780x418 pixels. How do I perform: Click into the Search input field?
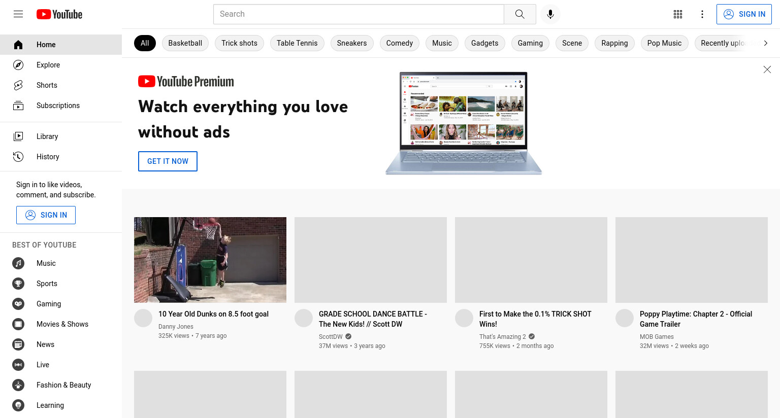359,14
